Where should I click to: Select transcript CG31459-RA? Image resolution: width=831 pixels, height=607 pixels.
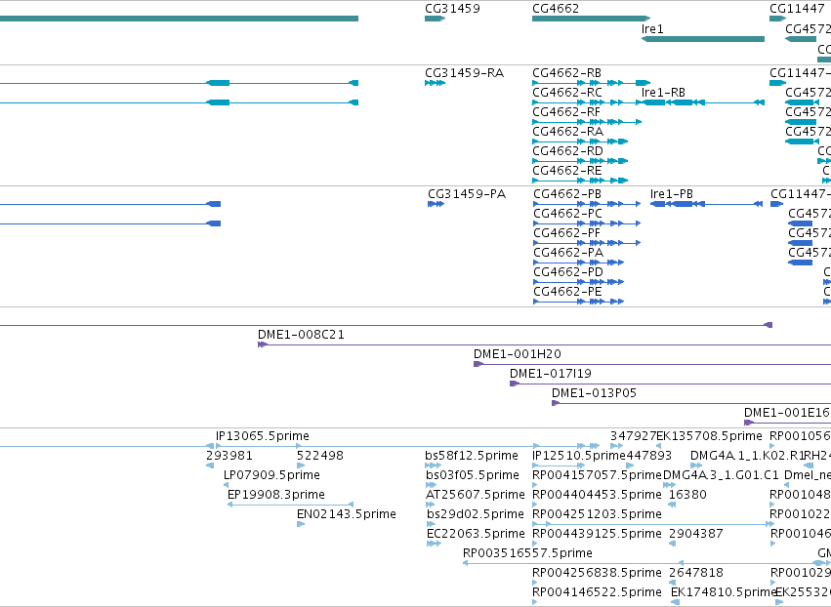(464, 73)
